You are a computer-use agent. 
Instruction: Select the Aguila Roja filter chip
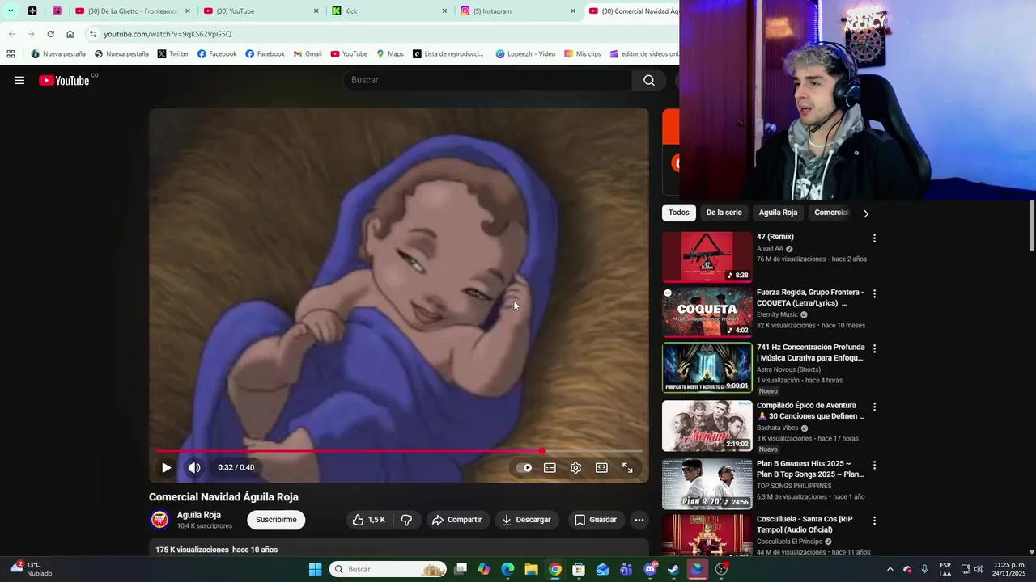pos(778,213)
